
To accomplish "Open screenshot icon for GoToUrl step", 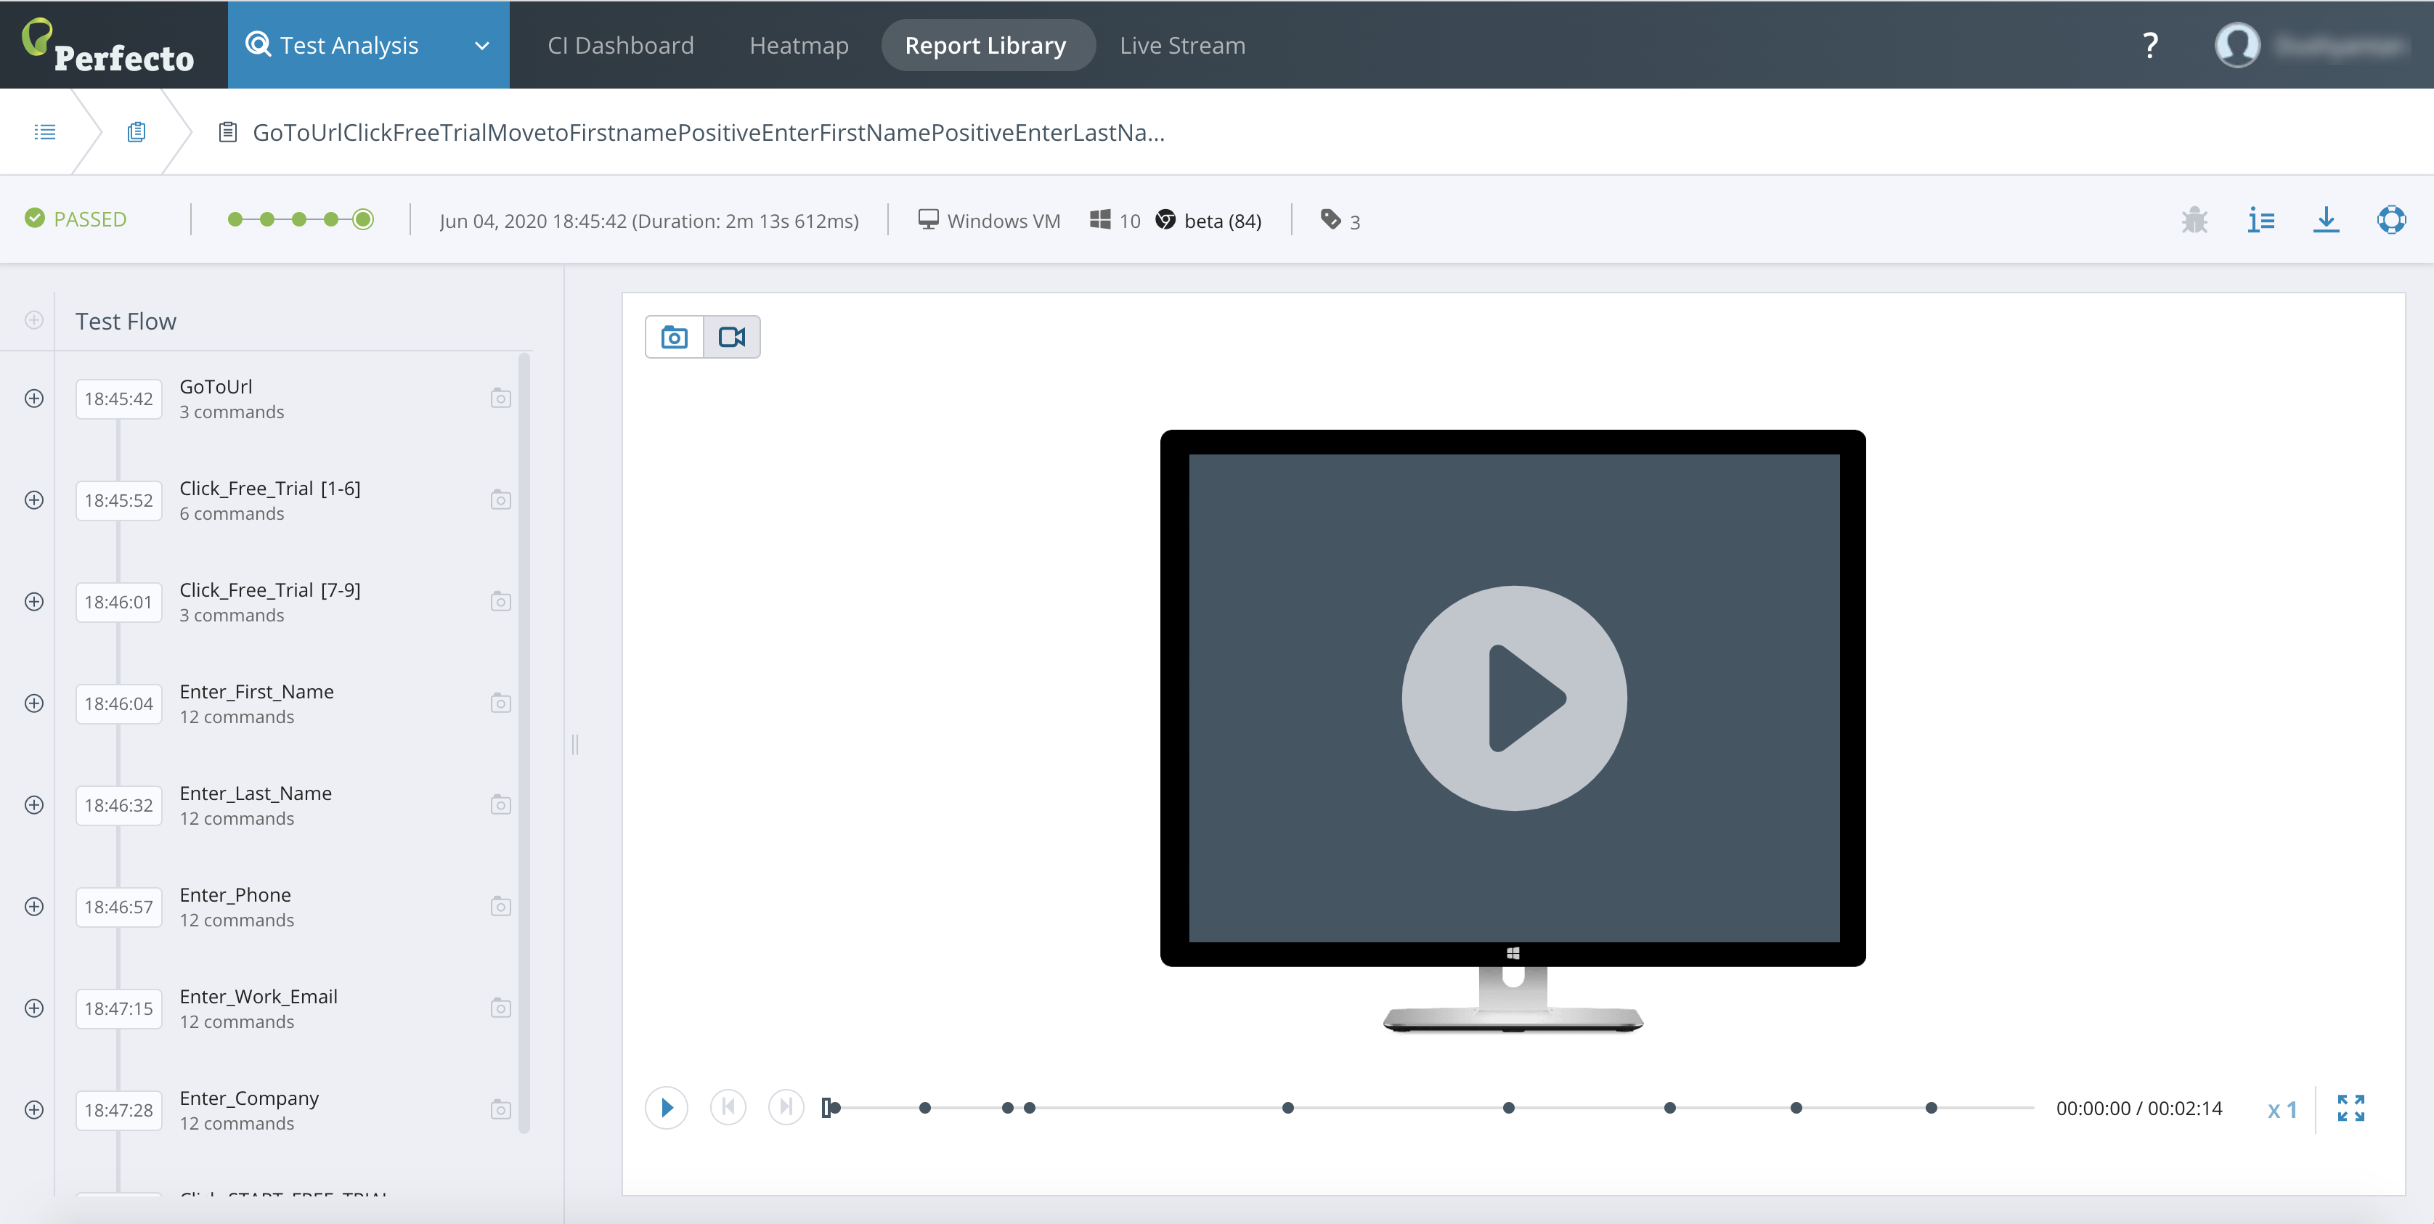I will pos(501,399).
